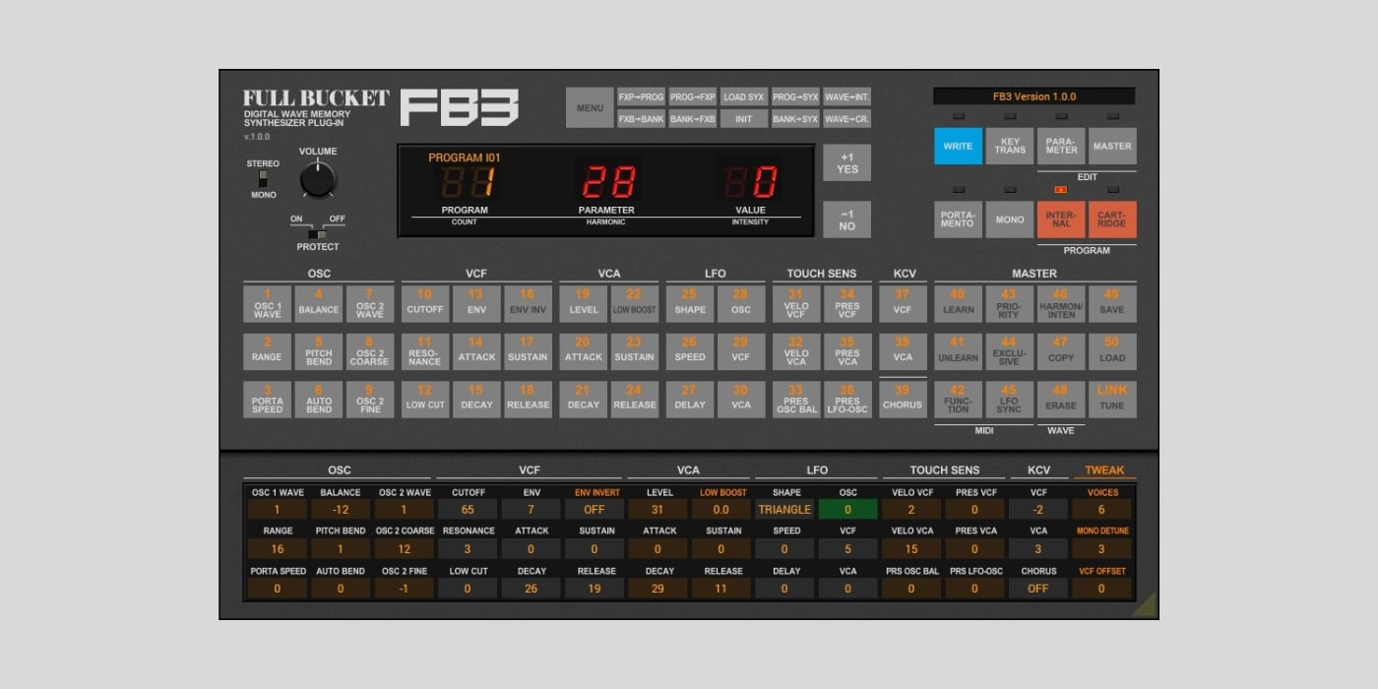Click the BALANCE value field -12
Image resolution: width=1378 pixels, height=689 pixels.
(x=341, y=510)
